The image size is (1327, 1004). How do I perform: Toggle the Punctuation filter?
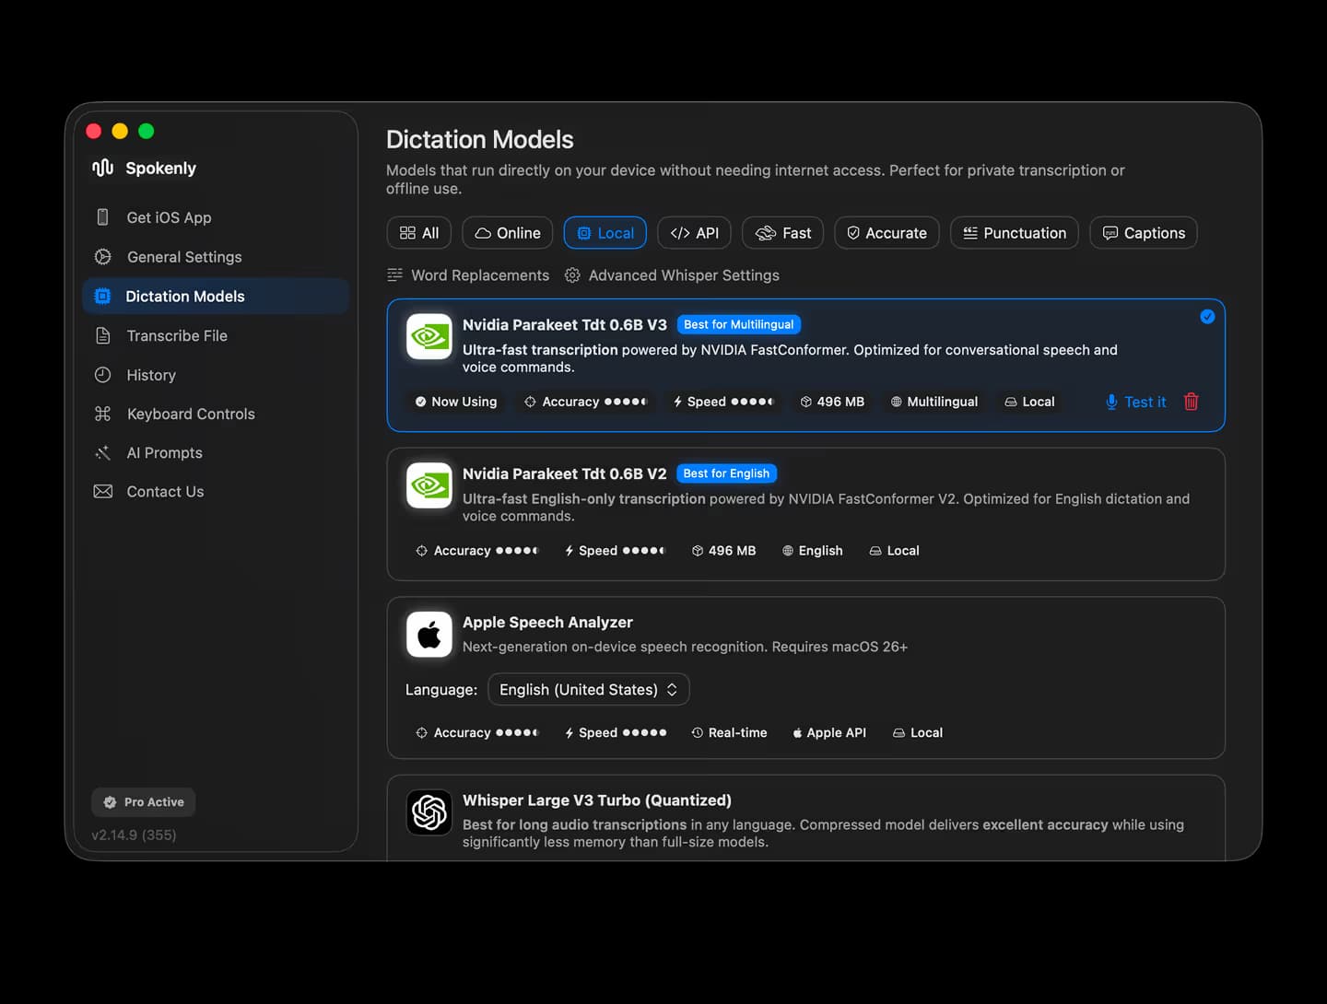[x=1014, y=232]
